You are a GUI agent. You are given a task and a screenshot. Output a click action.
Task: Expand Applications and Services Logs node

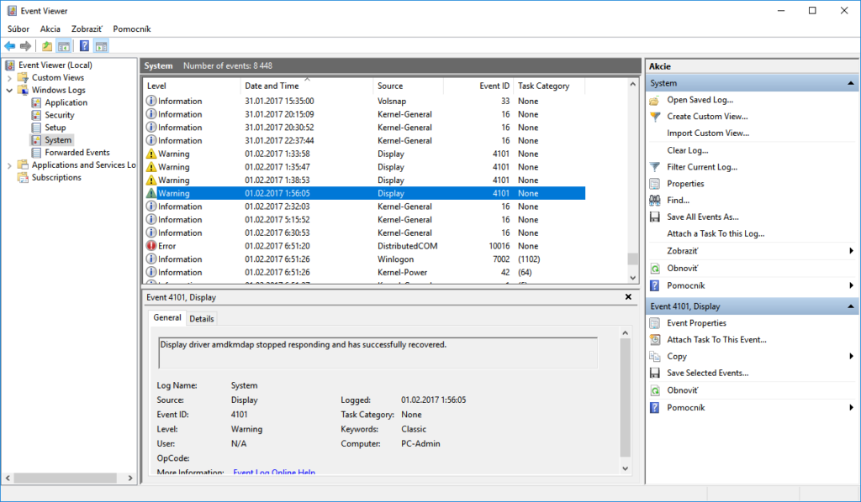[x=9, y=165]
